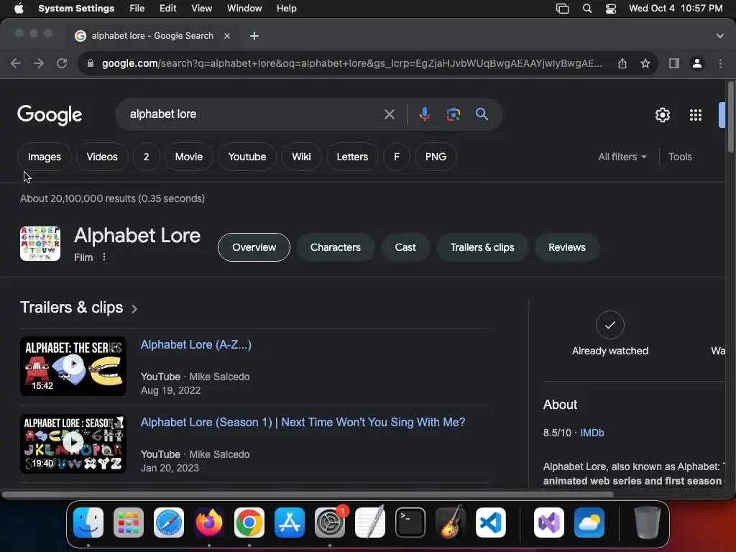Expand the All filters dropdown
This screenshot has height=552, width=736.
pos(622,157)
